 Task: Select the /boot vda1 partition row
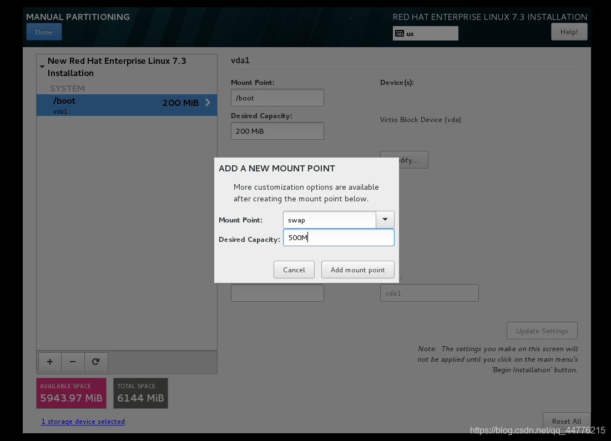tap(127, 105)
